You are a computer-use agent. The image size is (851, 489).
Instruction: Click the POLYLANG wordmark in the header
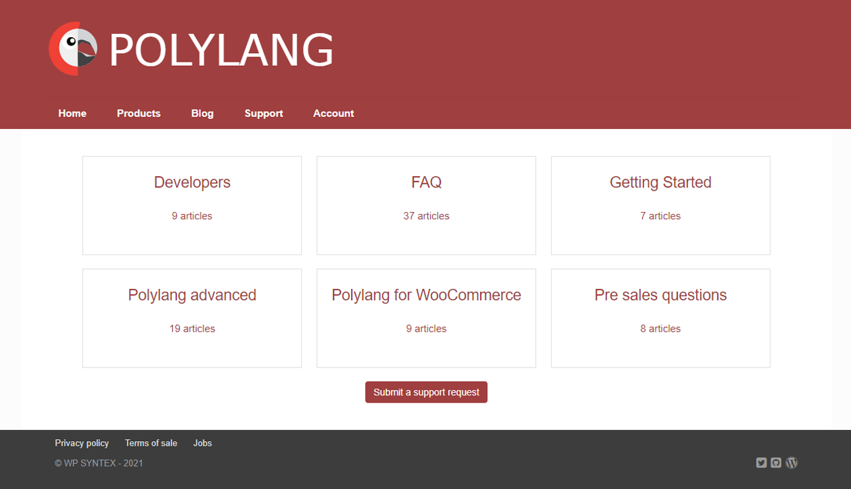coord(221,50)
